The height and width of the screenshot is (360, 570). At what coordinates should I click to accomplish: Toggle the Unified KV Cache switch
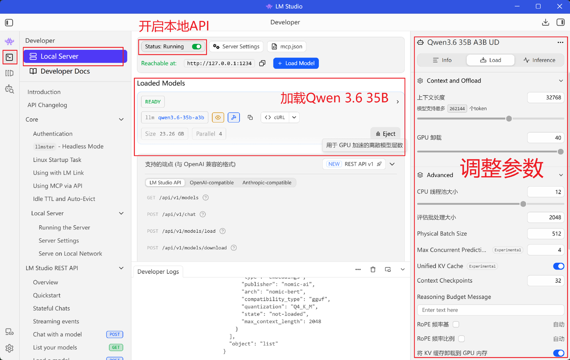tap(559, 266)
